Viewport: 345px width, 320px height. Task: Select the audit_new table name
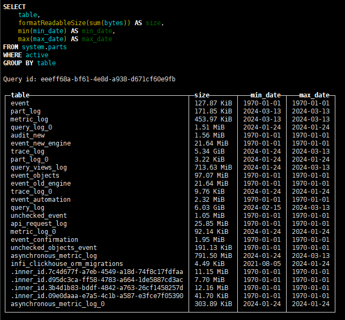pyautogui.click(x=27, y=135)
